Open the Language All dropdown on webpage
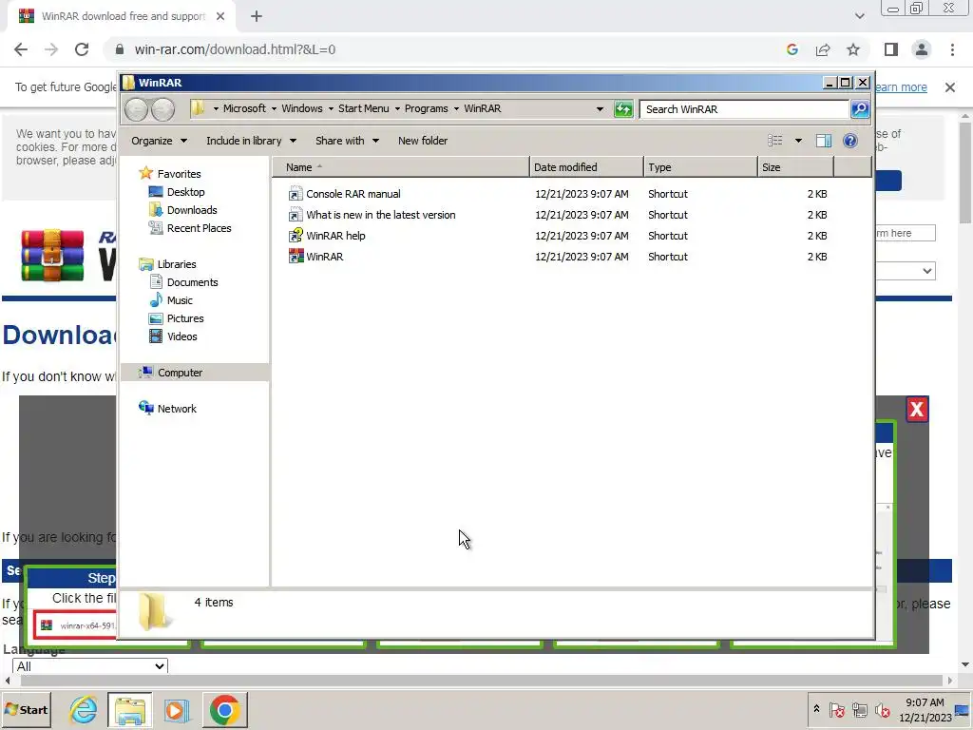The height and width of the screenshot is (730, 973). (x=90, y=666)
